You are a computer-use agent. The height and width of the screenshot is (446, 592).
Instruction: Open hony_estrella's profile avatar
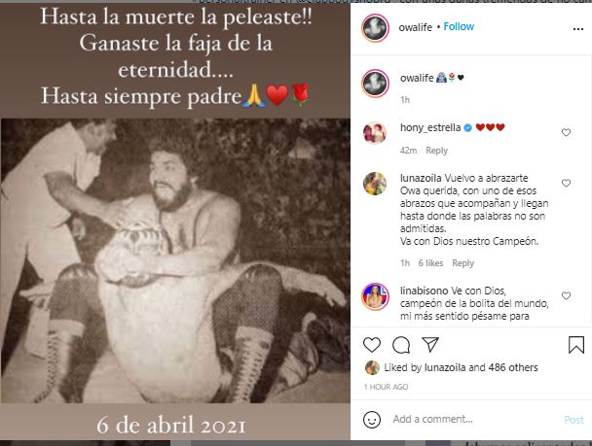(375, 133)
